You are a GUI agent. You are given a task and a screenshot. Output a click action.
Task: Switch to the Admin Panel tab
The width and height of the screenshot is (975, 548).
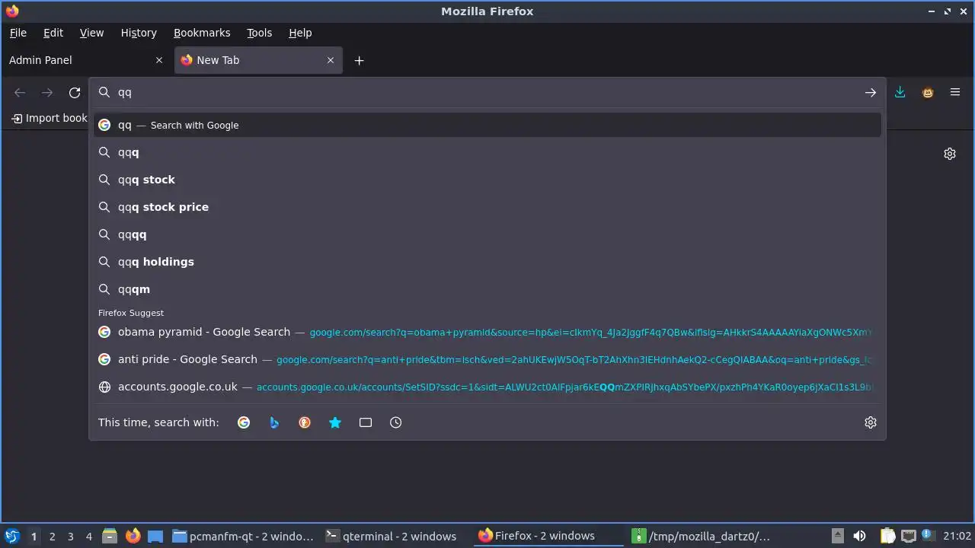pyautogui.click(x=85, y=60)
